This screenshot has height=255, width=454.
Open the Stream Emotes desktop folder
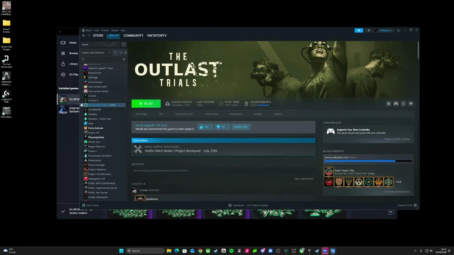[x=6, y=26]
